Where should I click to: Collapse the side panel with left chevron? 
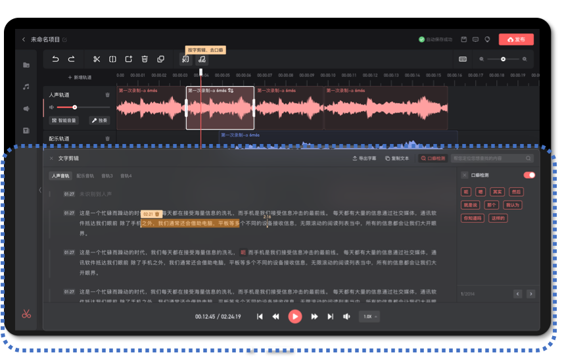[40, 190]
